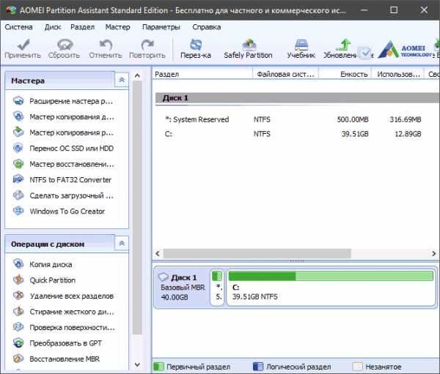Viewport: 440px width, 374px height.
Task: Launch Мастер восстановлени… wizard
Action: click(x=72, y=164)
